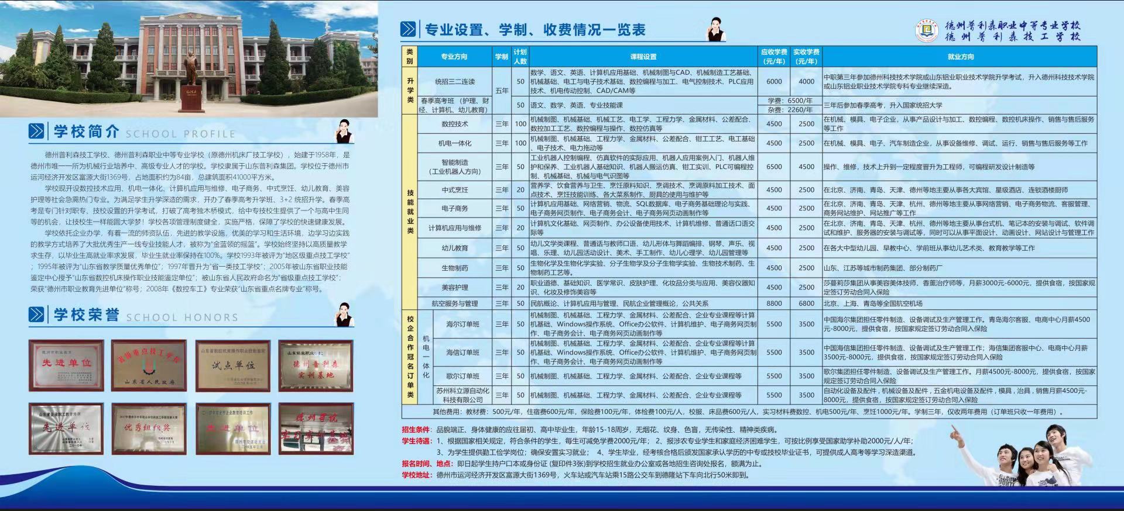
Task: Open the 优秀组织奖 honor plaque
Action: [149, 428]
